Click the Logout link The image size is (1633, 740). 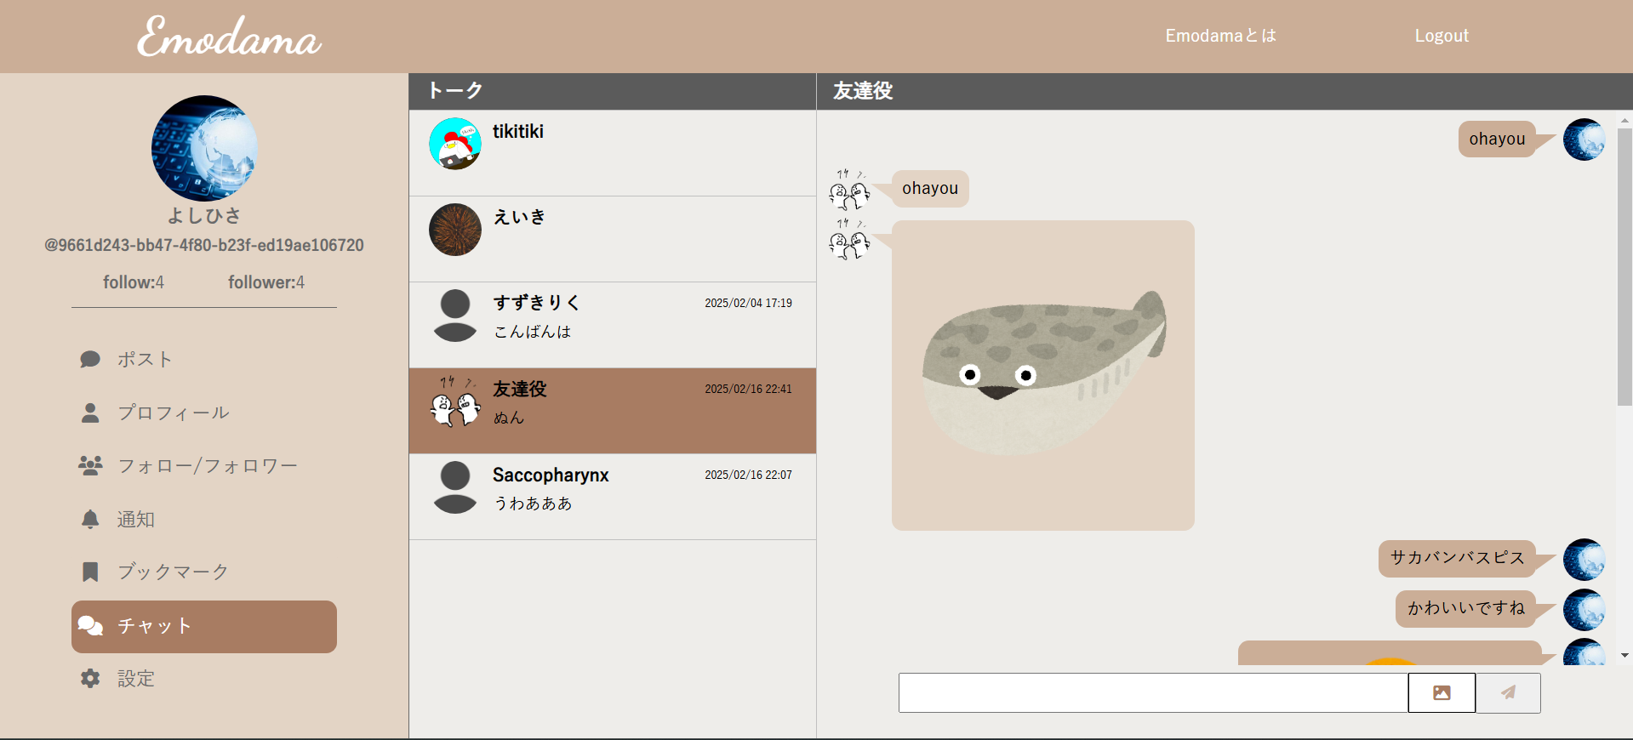point(1441,36)
